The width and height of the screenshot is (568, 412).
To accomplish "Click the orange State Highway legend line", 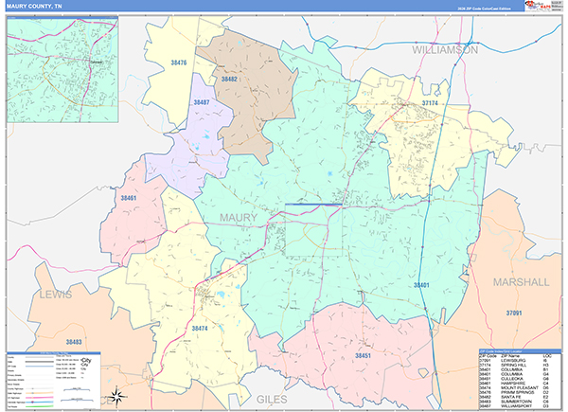I will coord(40,393).
